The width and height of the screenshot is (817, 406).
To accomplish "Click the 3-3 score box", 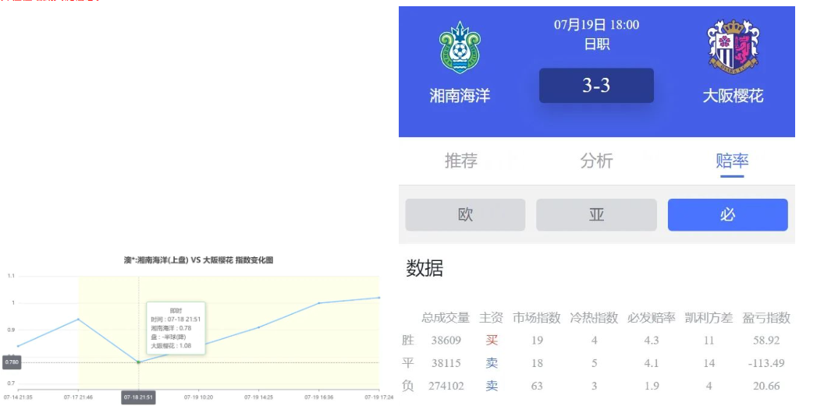I will (596, 86).
